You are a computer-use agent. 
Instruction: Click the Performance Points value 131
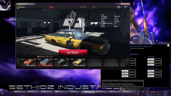click(115, 23)
